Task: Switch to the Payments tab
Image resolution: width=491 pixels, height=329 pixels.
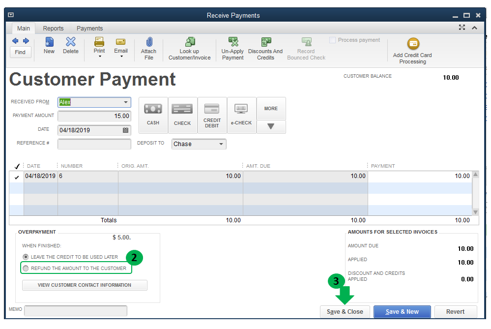Action: point(89,28)
